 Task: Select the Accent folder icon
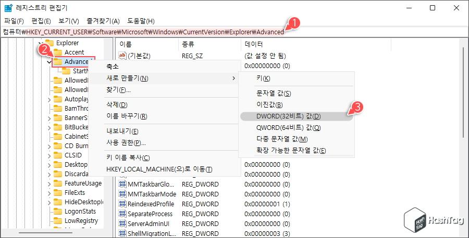pos(58,52)
